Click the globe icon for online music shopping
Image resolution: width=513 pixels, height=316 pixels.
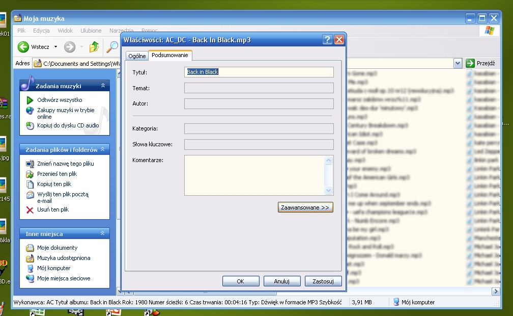tap(30, 111)
